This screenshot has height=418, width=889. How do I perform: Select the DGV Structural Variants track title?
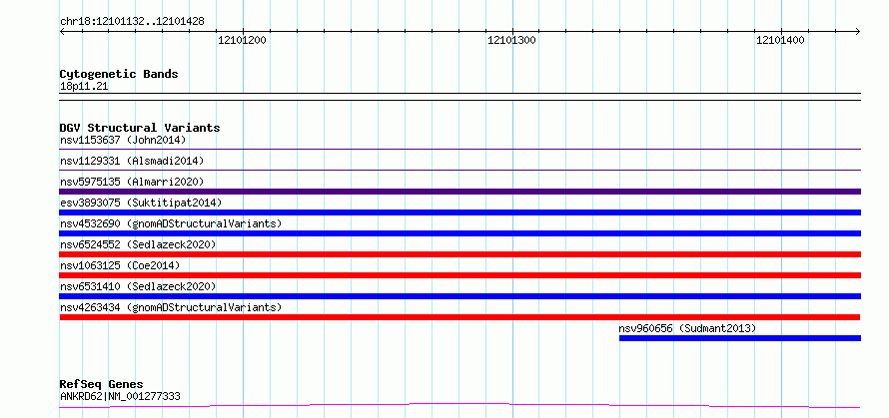tap(140, 128)
